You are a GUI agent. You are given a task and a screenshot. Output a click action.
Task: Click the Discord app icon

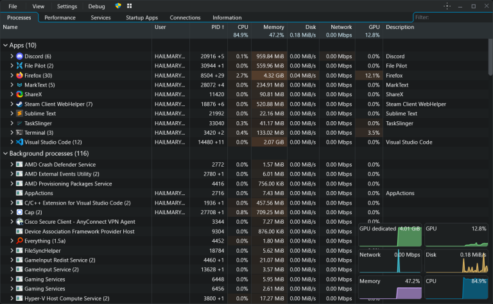(19, 56)
